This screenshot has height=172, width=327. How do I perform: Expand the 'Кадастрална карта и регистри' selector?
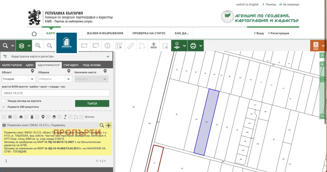tap(108, 56)
